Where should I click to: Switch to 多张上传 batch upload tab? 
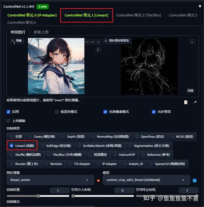click(x=41, y=32)
